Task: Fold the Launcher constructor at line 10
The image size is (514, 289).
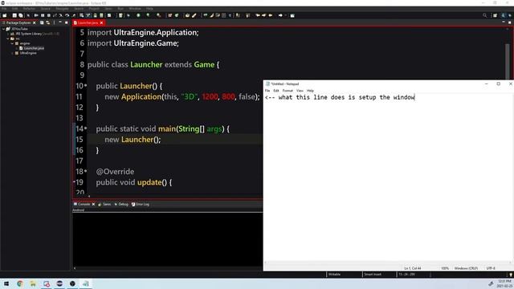Action: coord(86,85)
